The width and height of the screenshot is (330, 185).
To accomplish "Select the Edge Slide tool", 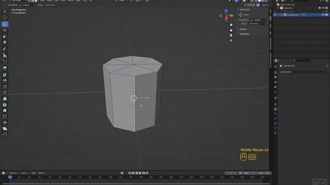I will [x=5, y=117].
